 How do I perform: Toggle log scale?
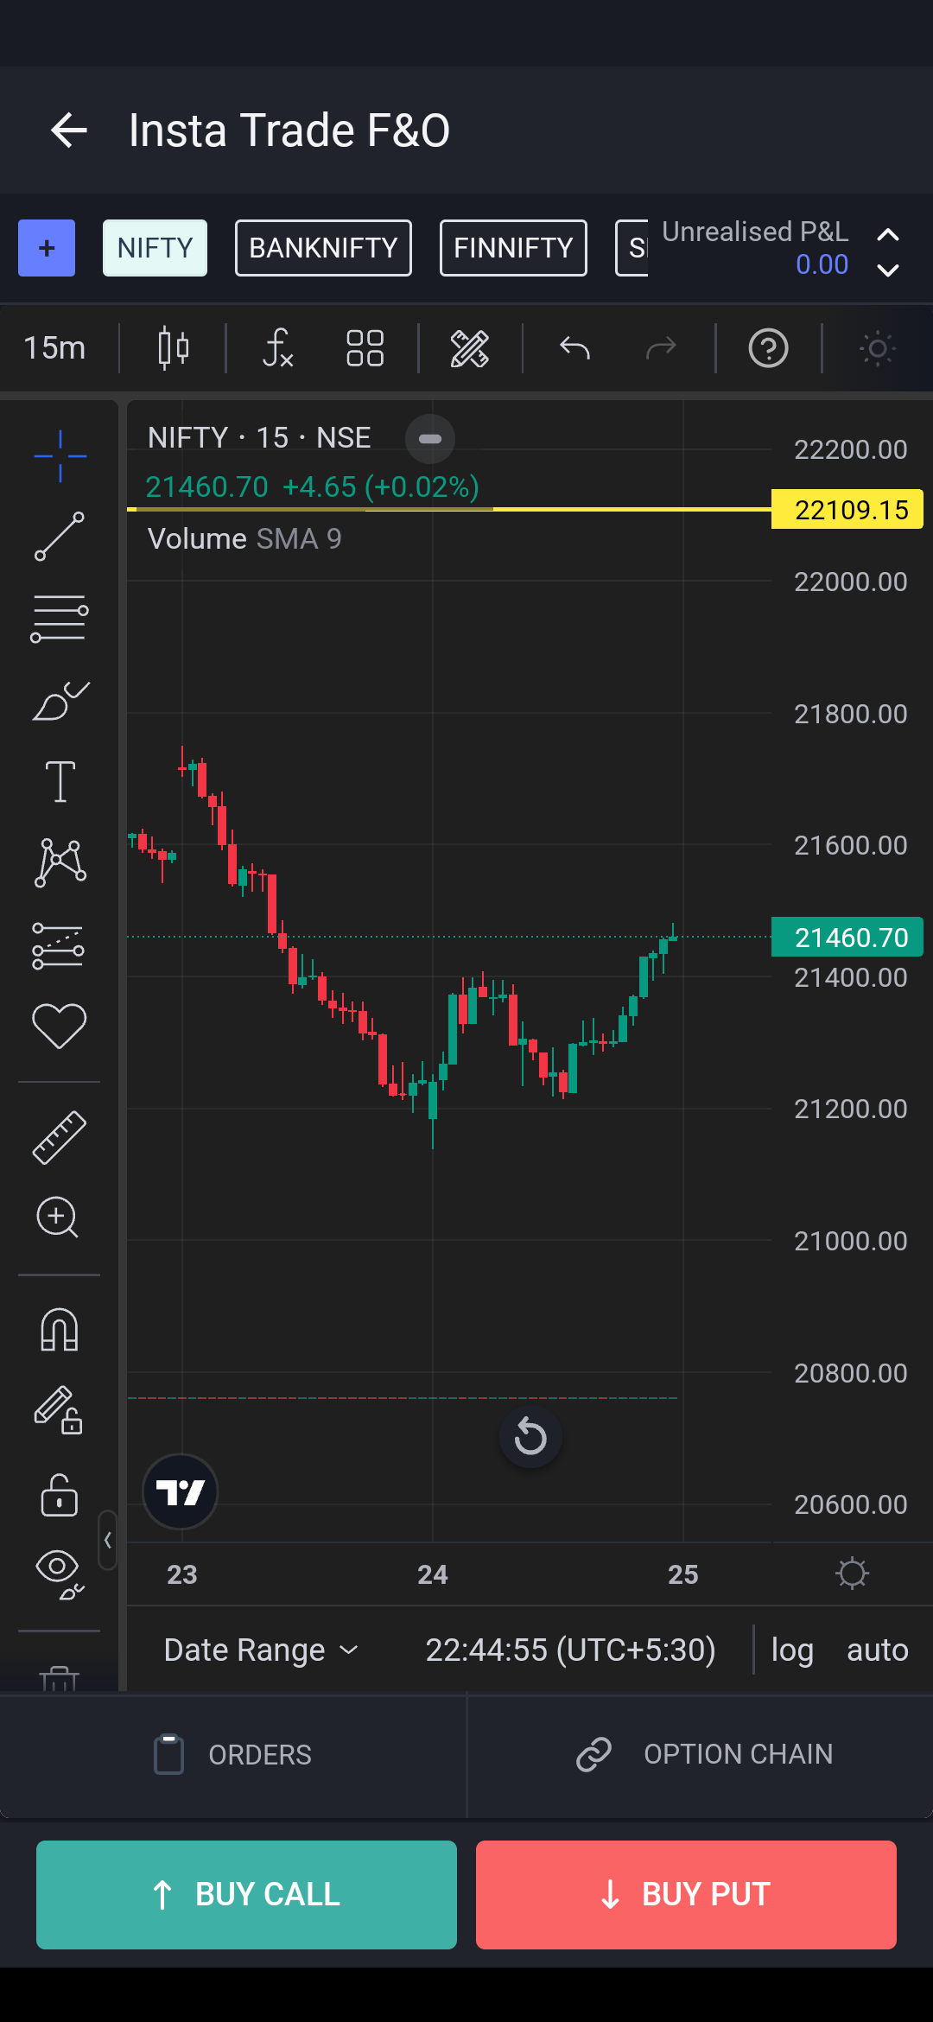pos(792,1650)
